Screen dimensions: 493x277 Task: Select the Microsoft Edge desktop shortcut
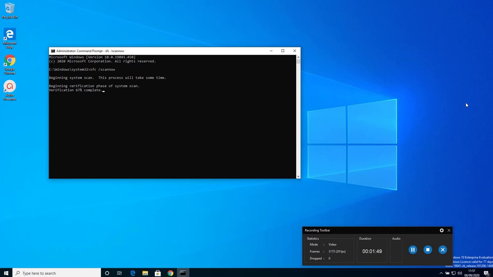(10, 38)
